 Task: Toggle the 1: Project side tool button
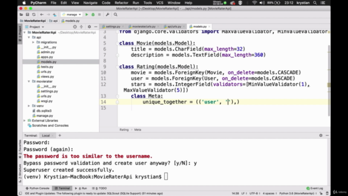tap(20, 33)
